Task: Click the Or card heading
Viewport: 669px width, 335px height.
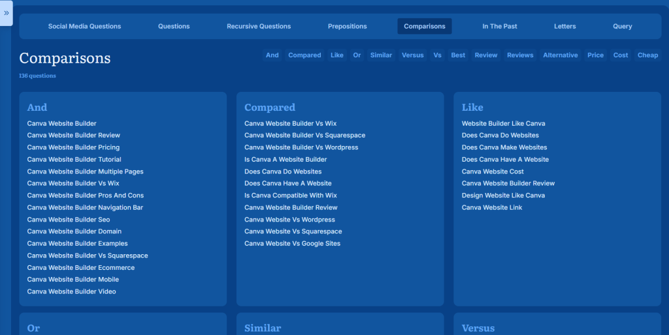Action: point(33,328)
